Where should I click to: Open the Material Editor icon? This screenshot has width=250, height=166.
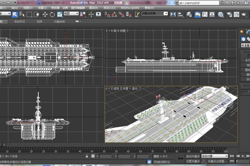(x=221, y=15)
